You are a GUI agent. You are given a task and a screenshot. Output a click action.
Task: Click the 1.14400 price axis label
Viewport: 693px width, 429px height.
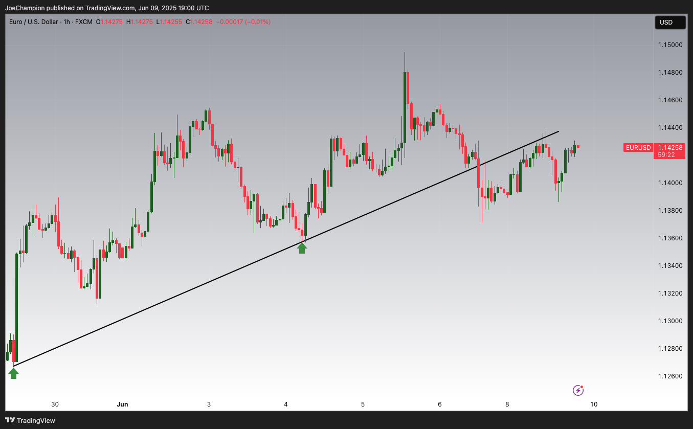click(669, 128)
